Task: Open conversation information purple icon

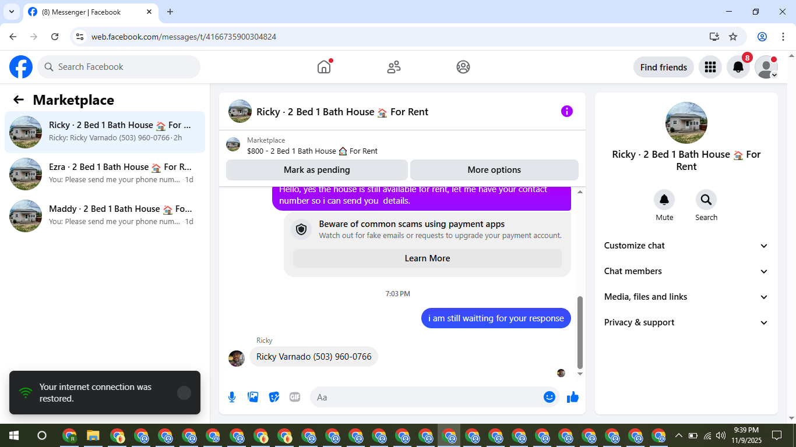Action: pyautogui.click(x=567, y=111)
